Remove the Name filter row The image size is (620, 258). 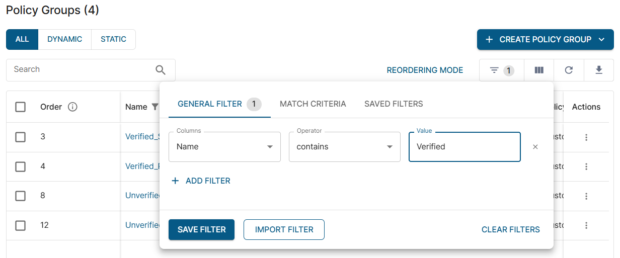tap(535, 147)
